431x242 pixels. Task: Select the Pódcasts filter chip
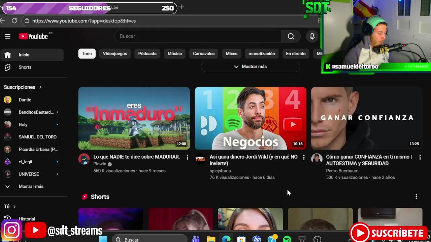[x=147, y=54]
